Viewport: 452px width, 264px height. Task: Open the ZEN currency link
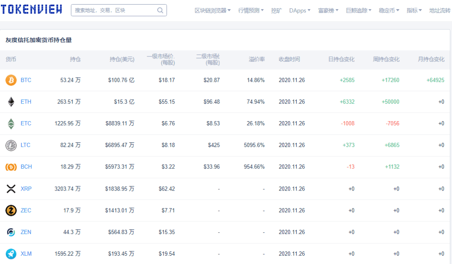pos(26,232)
